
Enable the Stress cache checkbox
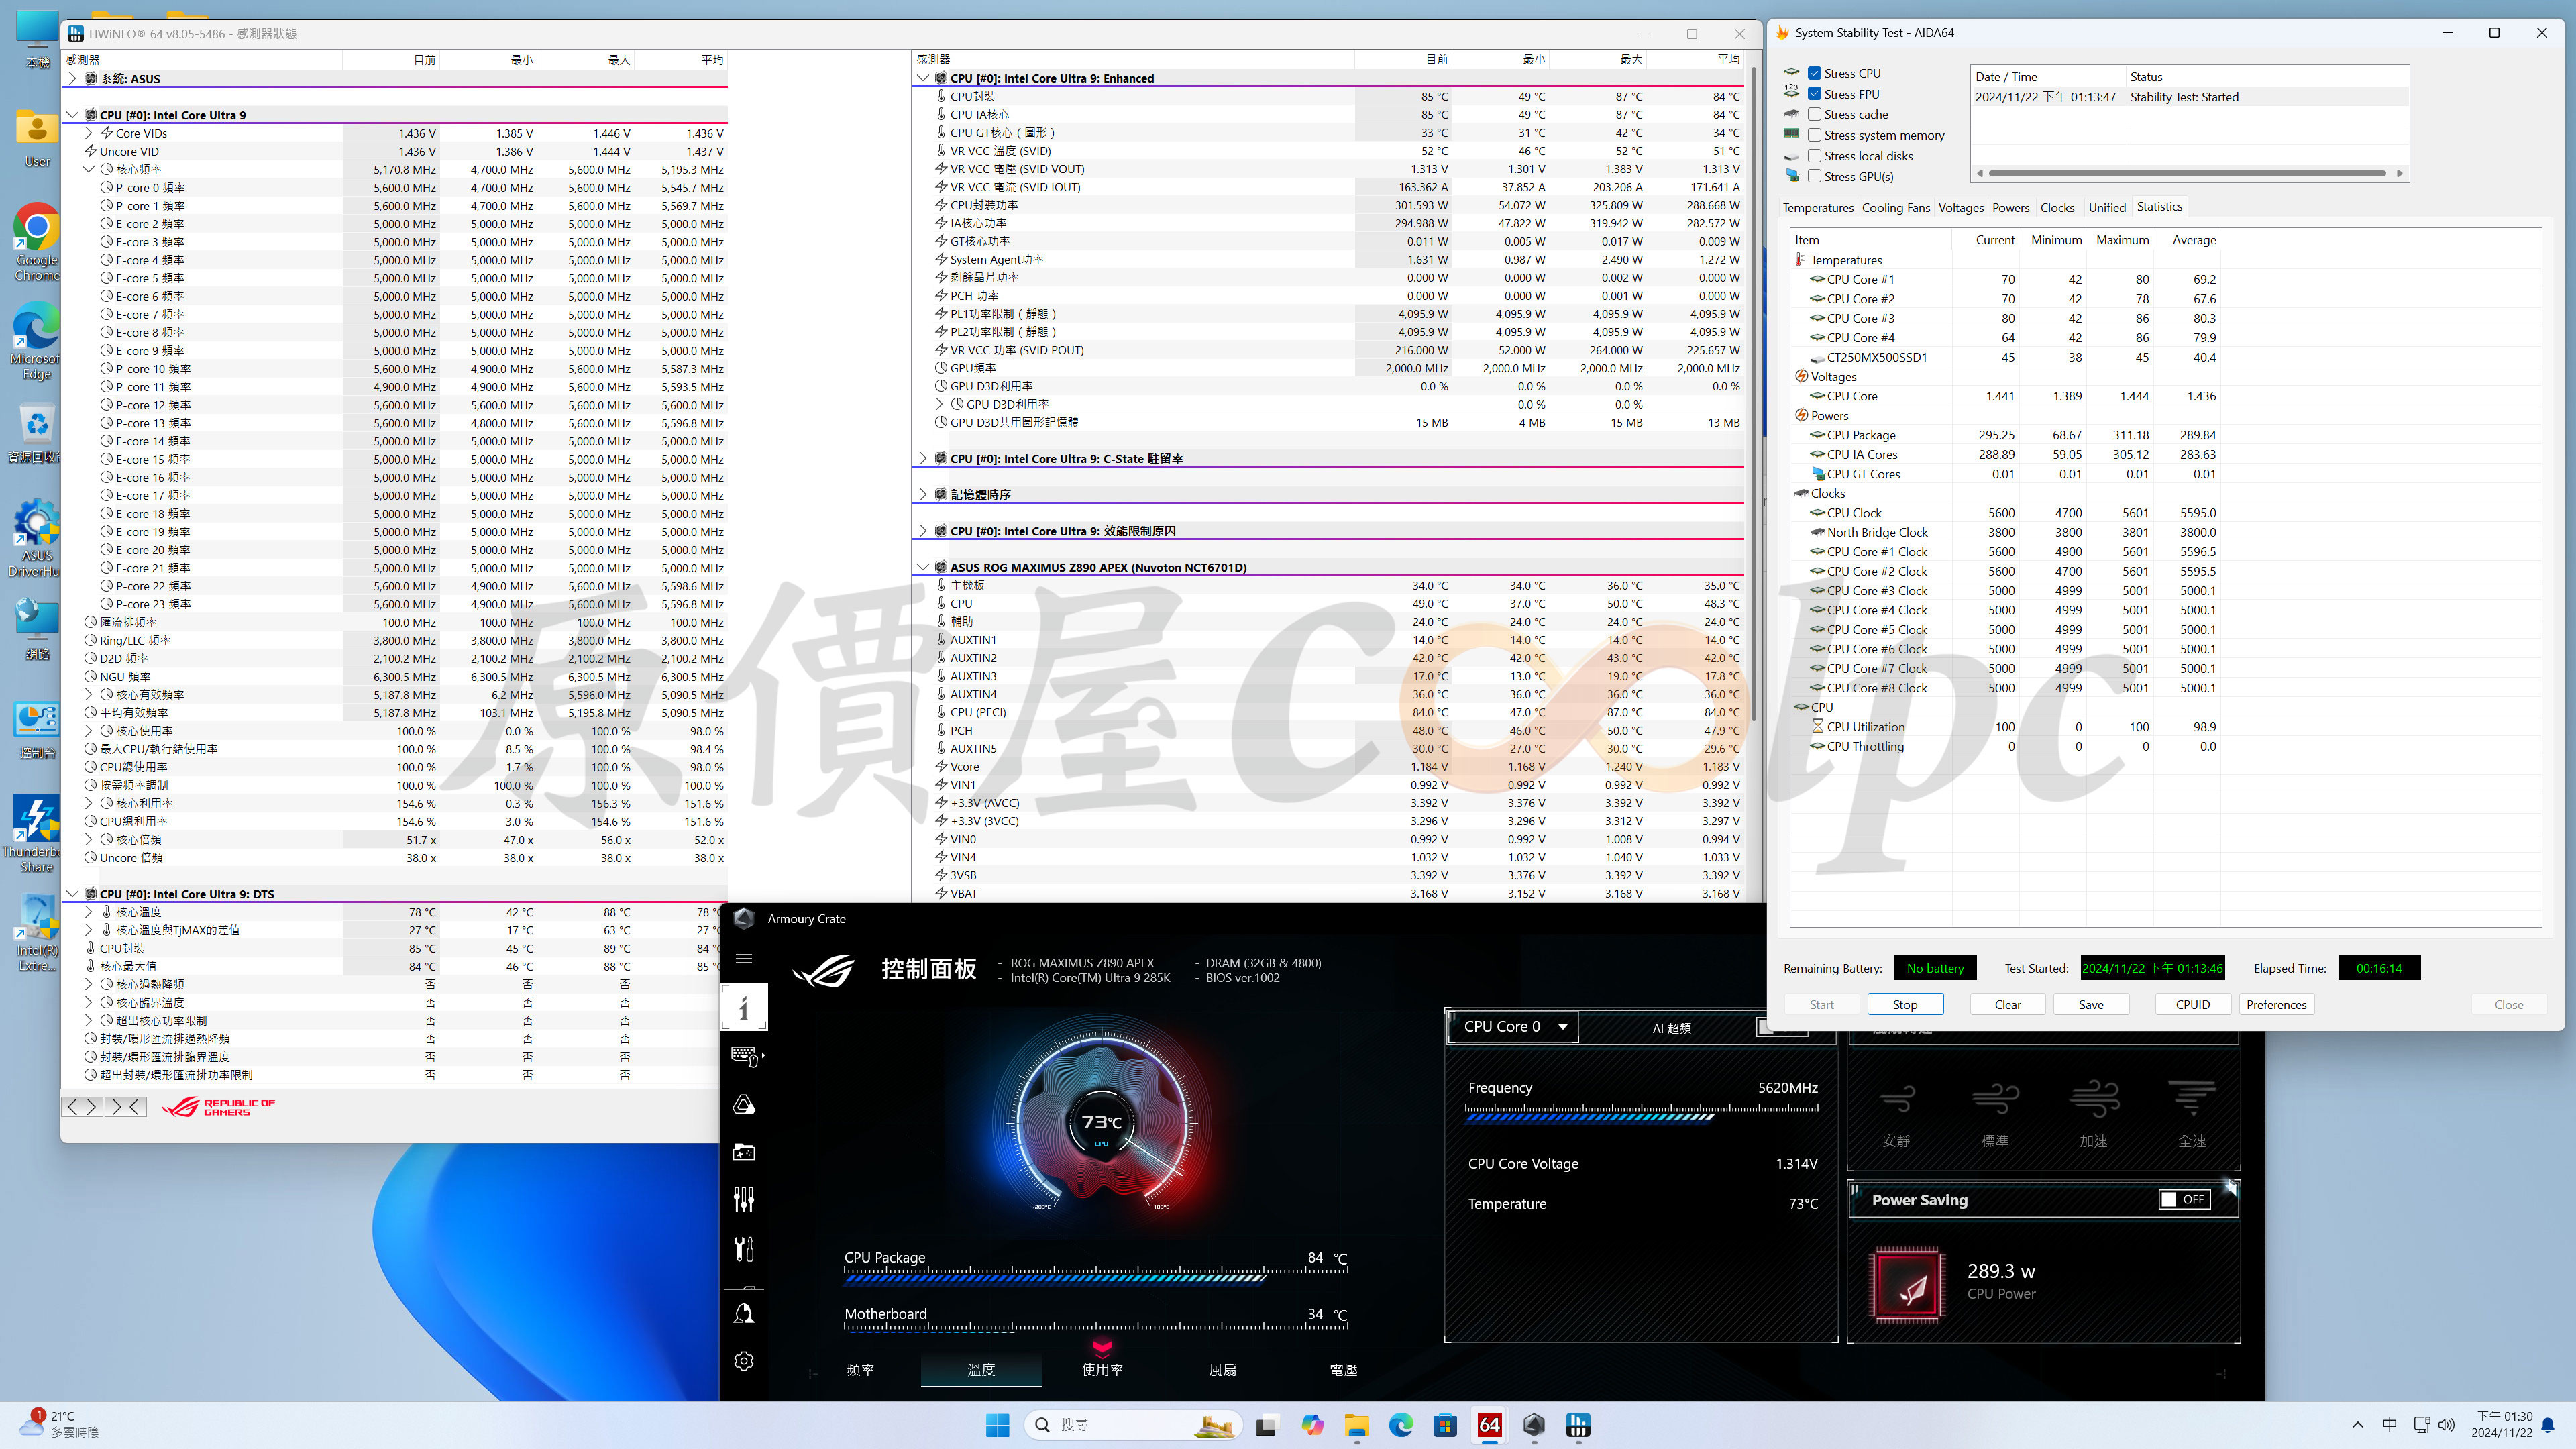point(1814,114)
